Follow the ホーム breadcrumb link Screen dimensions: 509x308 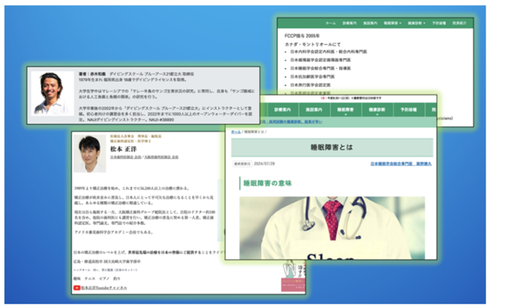click(236, 132)
